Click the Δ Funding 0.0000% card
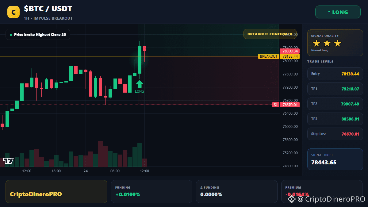The height and width of the screenshot is (207, 368). pyautogui.click(x=237, y=191)
